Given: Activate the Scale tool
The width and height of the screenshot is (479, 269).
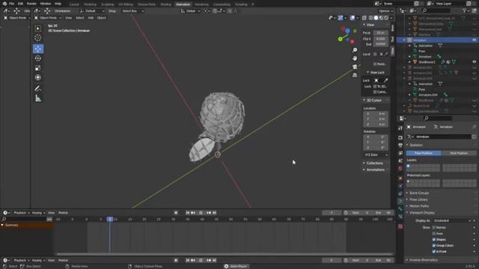Looking at the screenshot, I should point(38,68).
